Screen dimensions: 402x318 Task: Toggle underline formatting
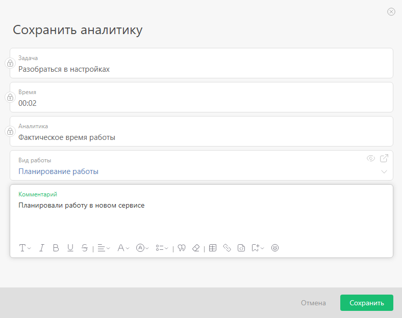[70, 248]
